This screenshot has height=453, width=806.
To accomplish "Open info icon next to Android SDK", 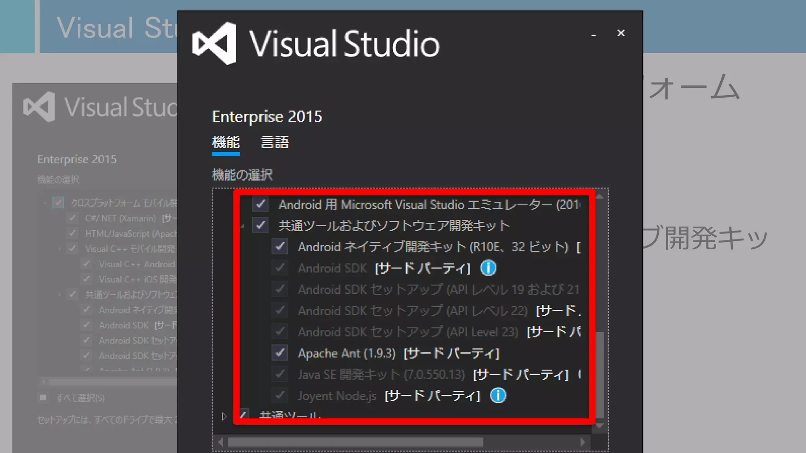I will click(x=488, y=268).
